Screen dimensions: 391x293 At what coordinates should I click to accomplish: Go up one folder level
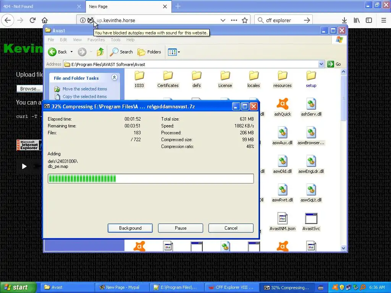pos(100,52)
